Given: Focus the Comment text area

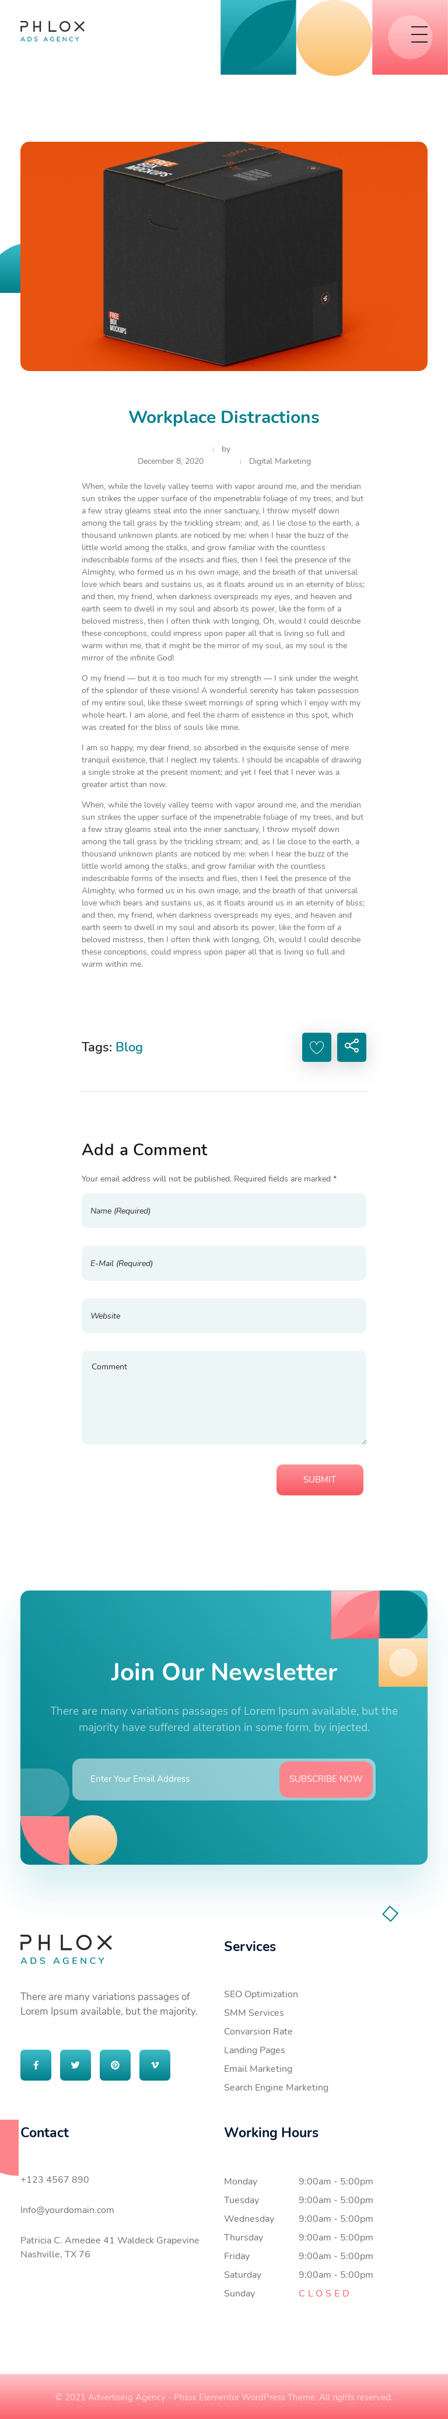Looking at the screenshot, I should [x=223, y=1396].
